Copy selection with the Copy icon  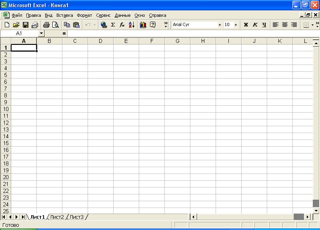(67, 25)
